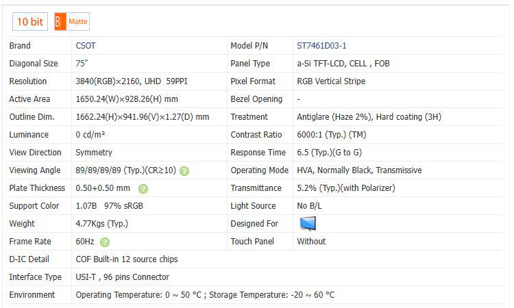Select the 75" Diagonal Size value
Image resolution: width=514 pixels, height=308 pixels.
pyautogui.click(x=82, y=64)
